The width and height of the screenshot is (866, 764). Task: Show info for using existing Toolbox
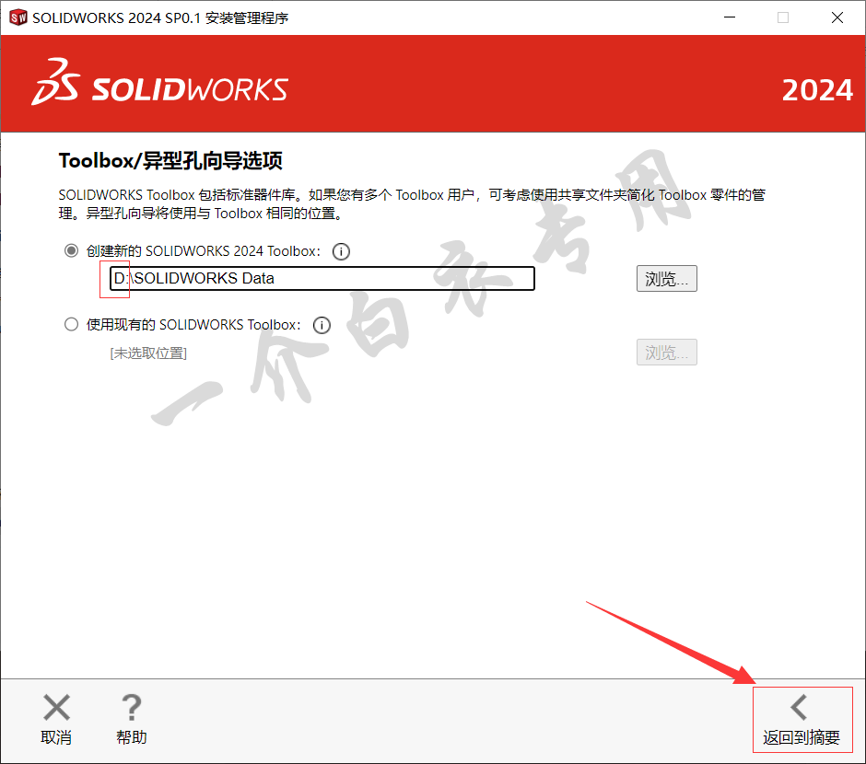click(x=322, y=325)
